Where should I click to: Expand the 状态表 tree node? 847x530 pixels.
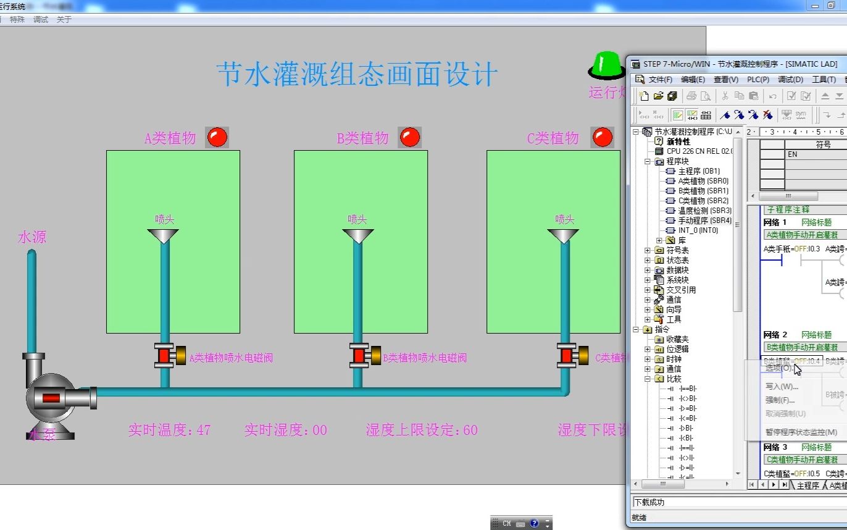click(648, 260)
